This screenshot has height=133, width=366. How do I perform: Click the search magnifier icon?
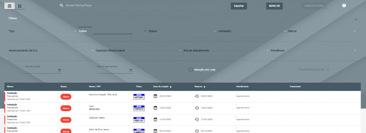(x=61, y=5)
